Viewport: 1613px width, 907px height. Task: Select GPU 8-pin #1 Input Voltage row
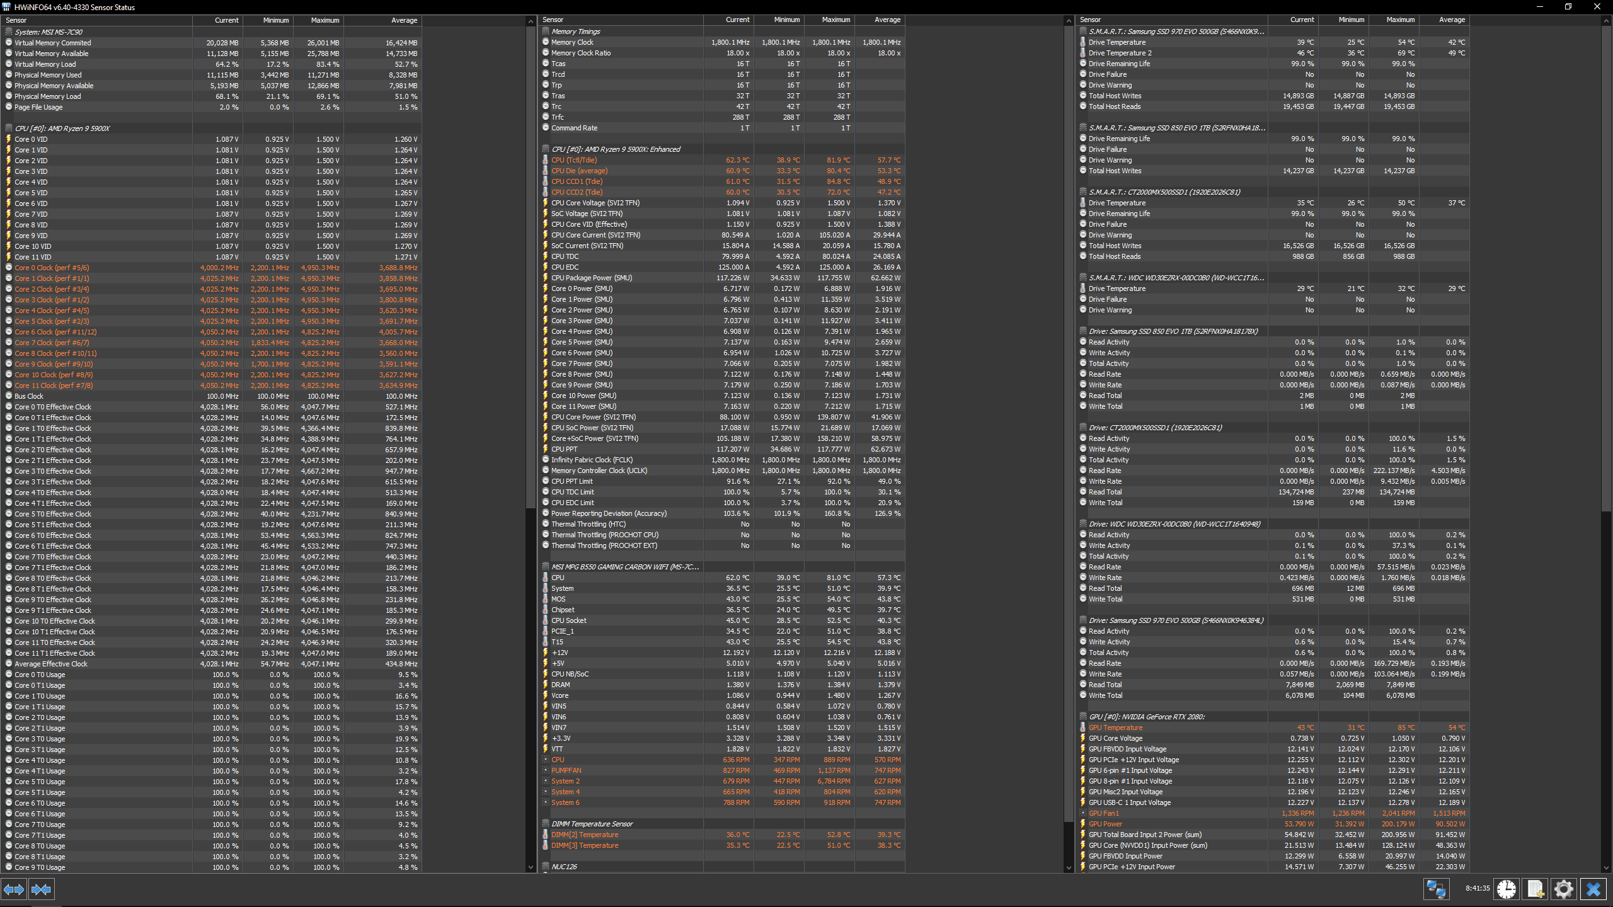1273,781
